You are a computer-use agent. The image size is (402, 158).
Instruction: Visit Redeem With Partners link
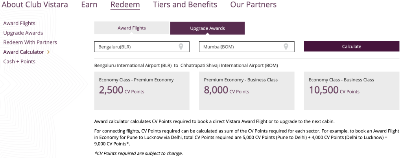(30, 42)
